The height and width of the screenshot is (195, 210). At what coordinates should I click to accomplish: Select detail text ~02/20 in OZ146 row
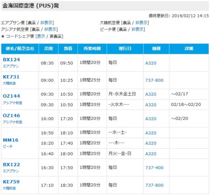pos(180,118)
